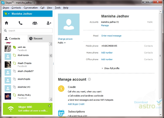Open the call phones dialpad icon
The width and height of the screenshot is (164, 118).
20,23
